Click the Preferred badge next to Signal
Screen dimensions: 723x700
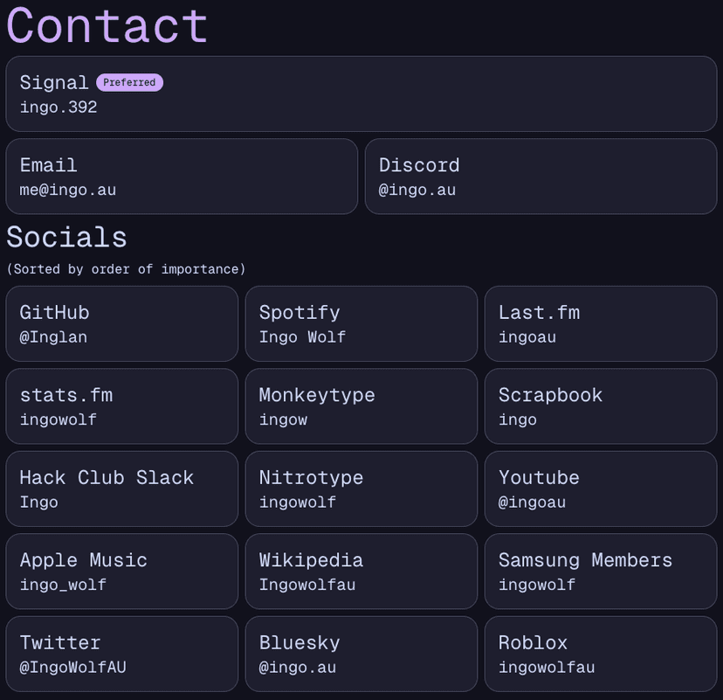129,83
